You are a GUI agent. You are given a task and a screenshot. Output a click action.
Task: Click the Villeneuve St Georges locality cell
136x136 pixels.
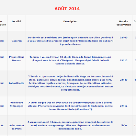(x=17, y=104)
